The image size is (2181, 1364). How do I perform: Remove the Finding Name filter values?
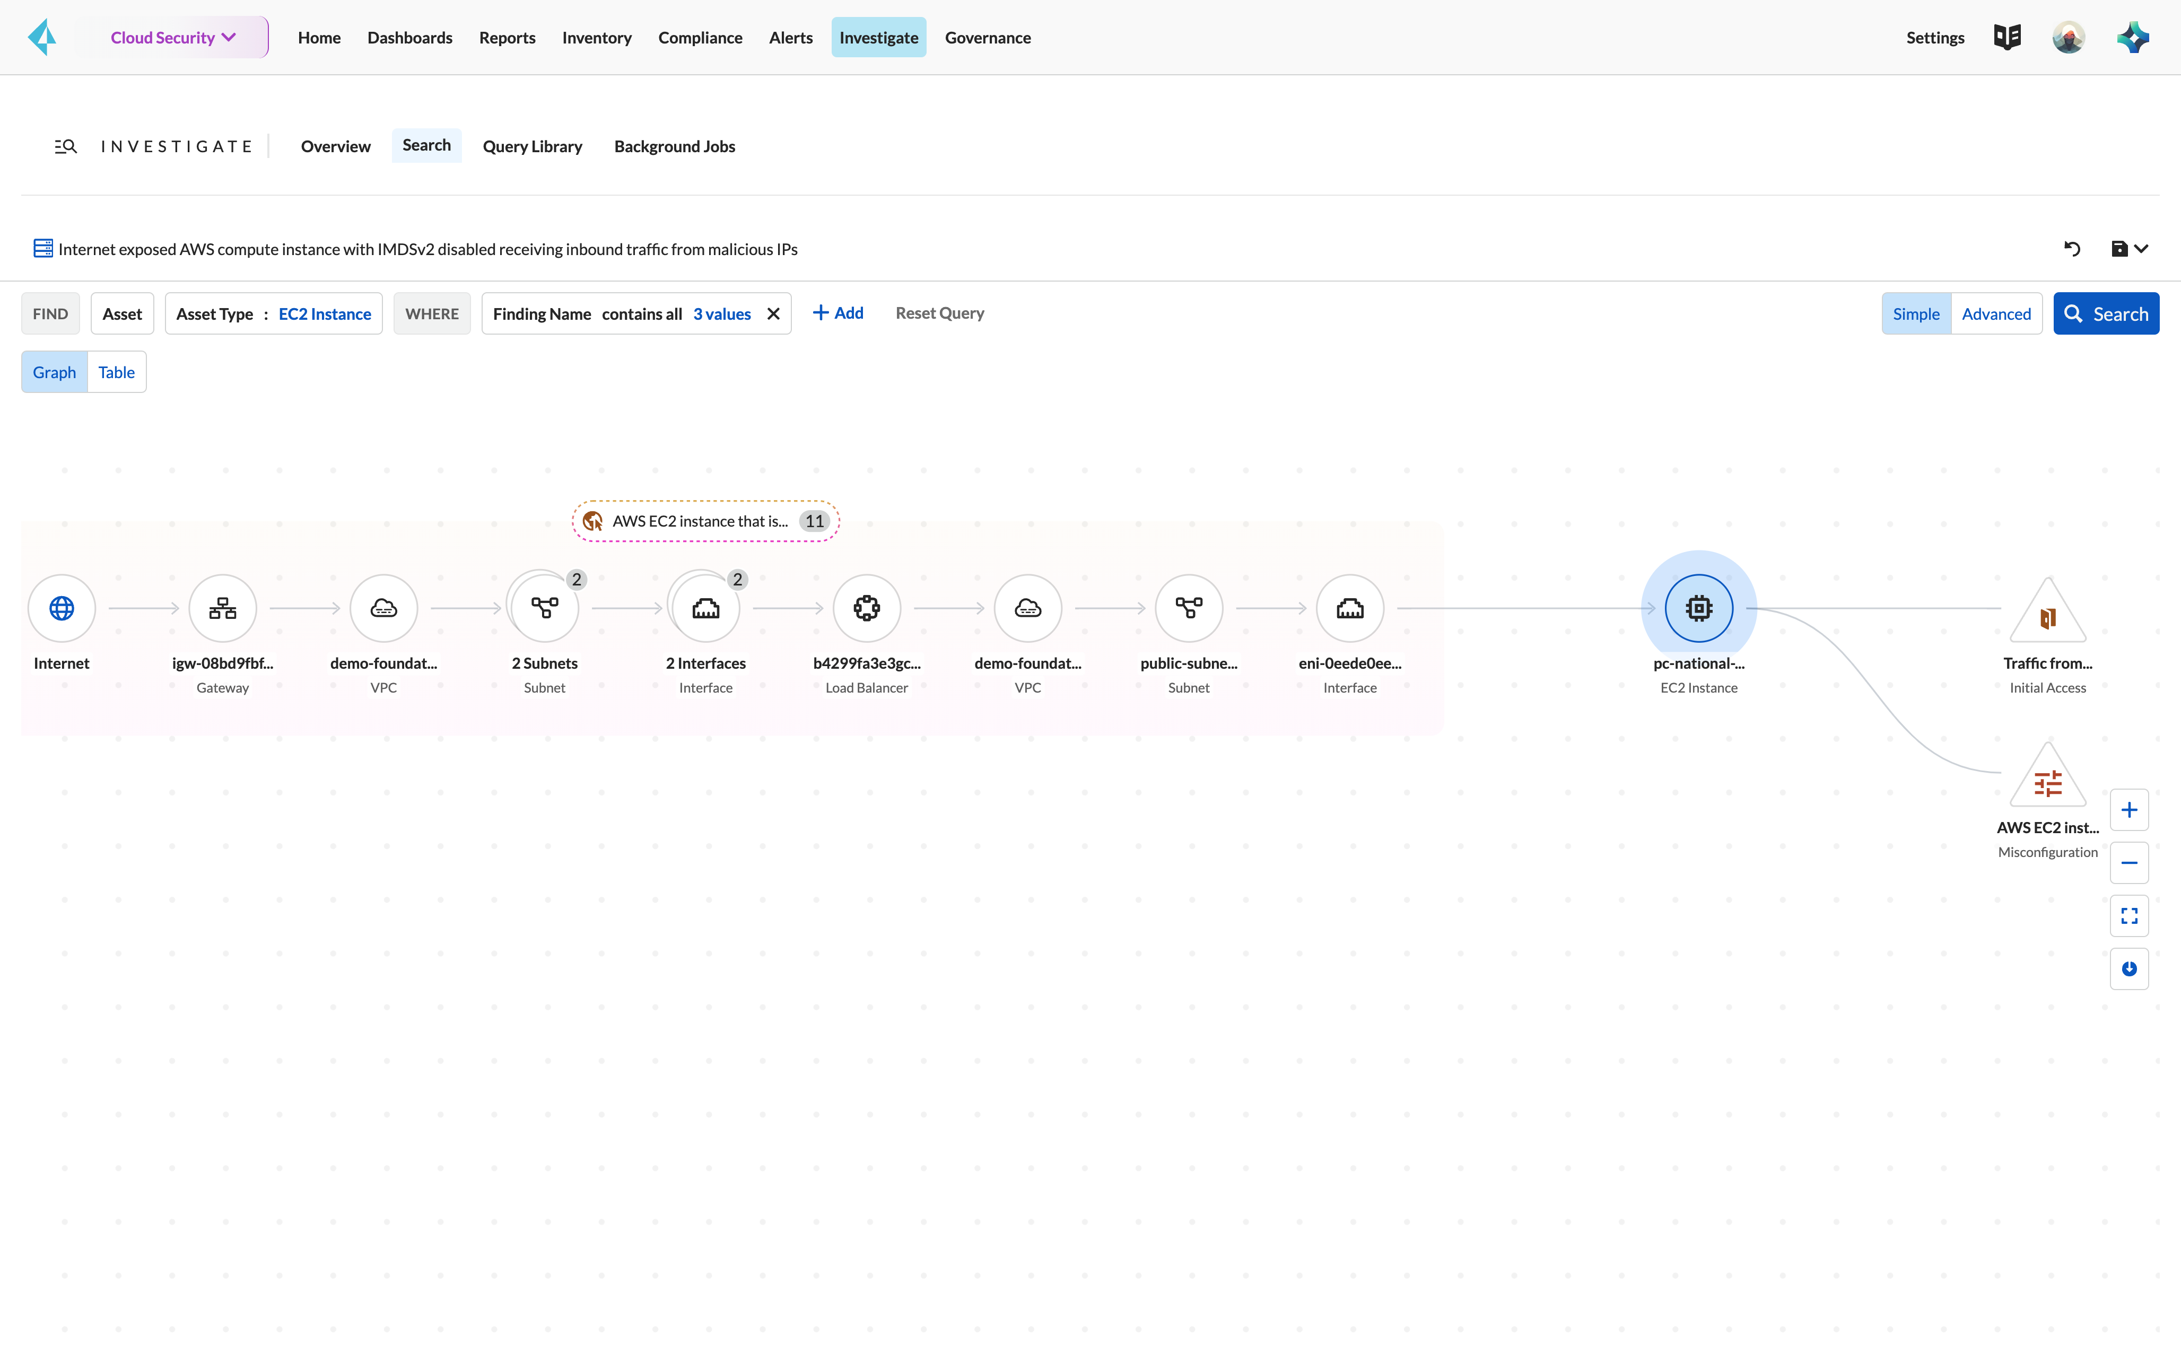773,313
